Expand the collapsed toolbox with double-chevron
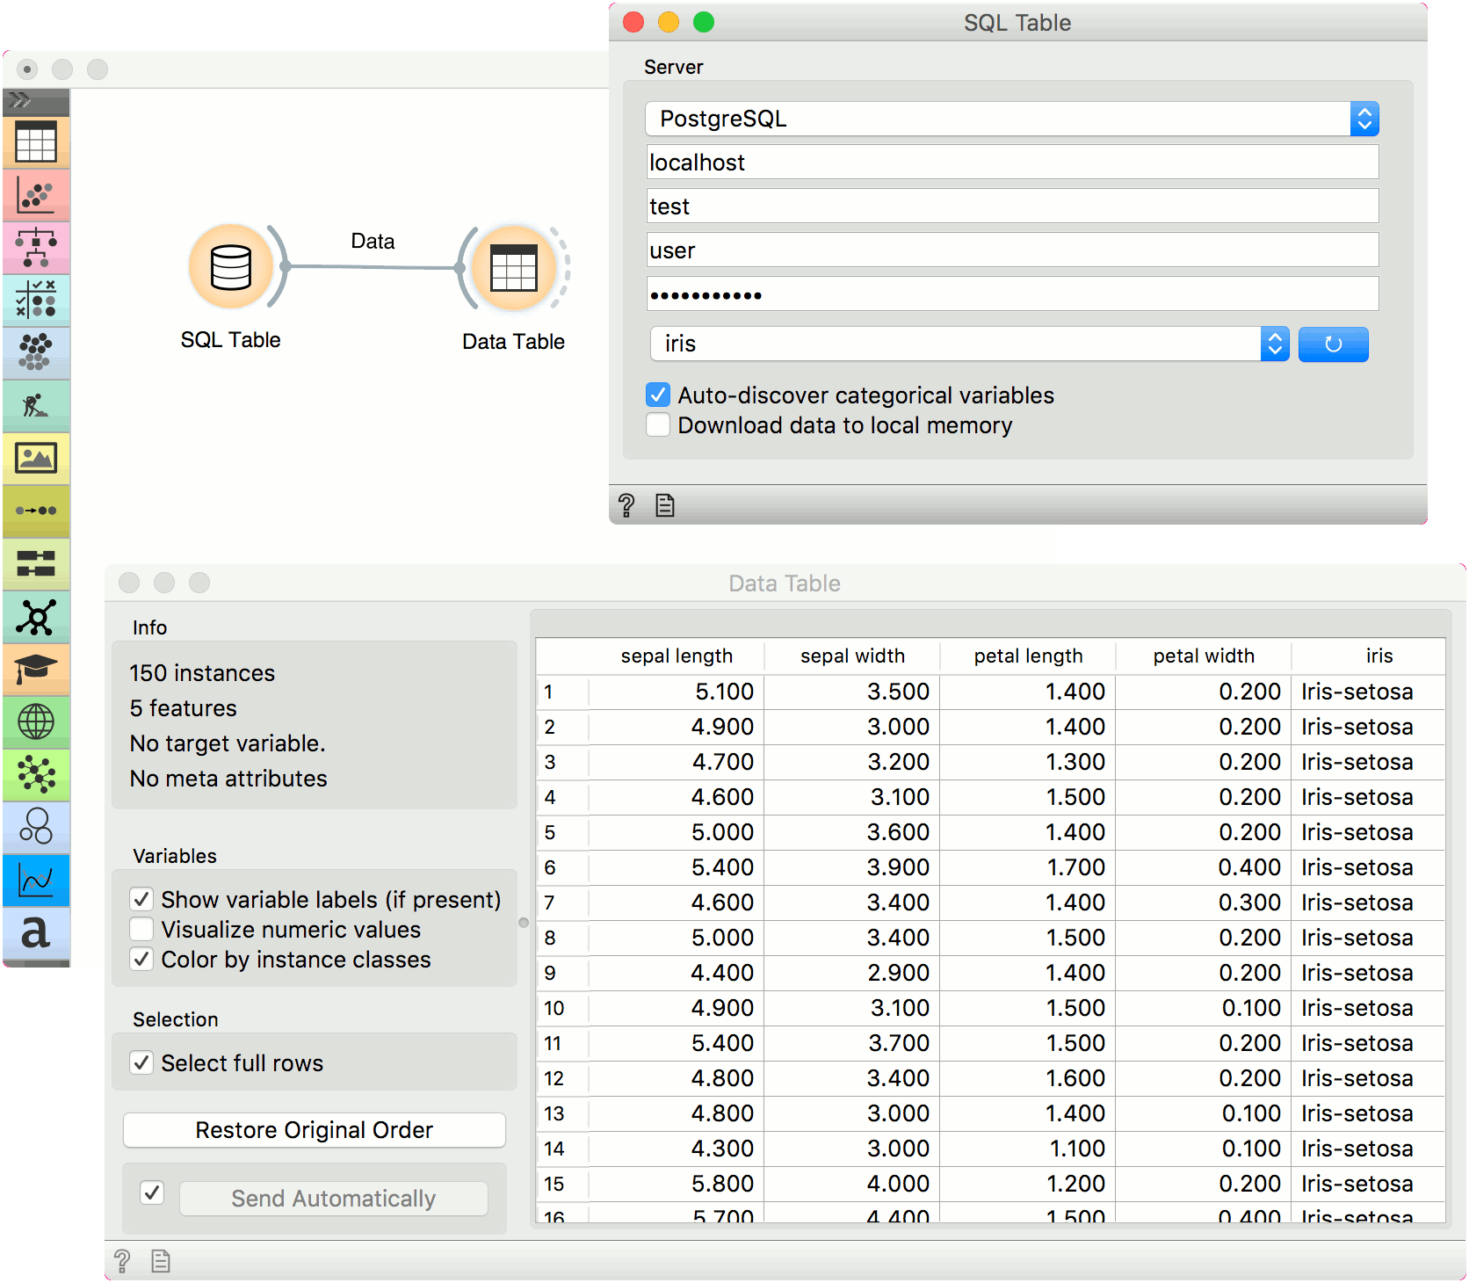This screenshot has height=1283, width=1469. point(21,100)
